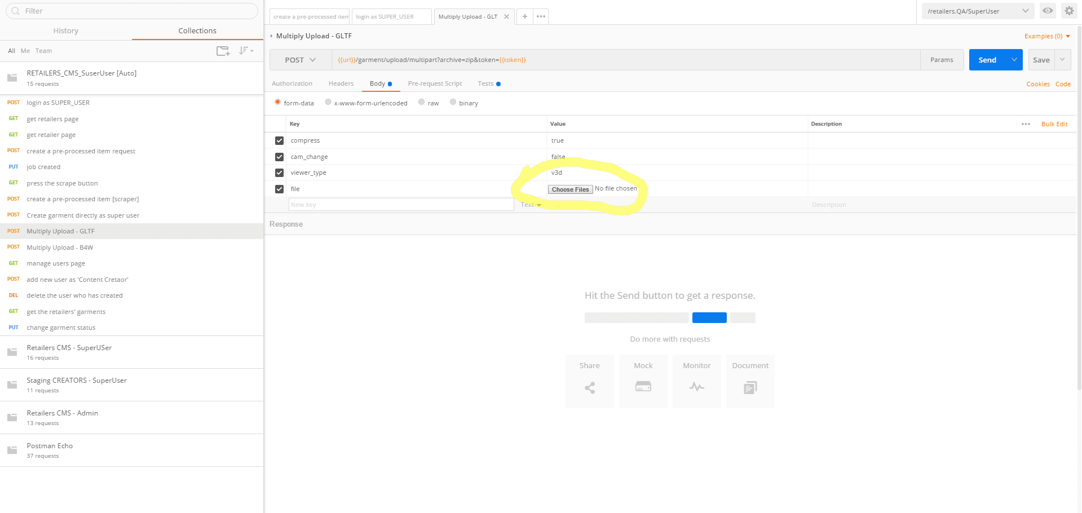
Task: Open the Cookies link
Action: (1038, 84)
